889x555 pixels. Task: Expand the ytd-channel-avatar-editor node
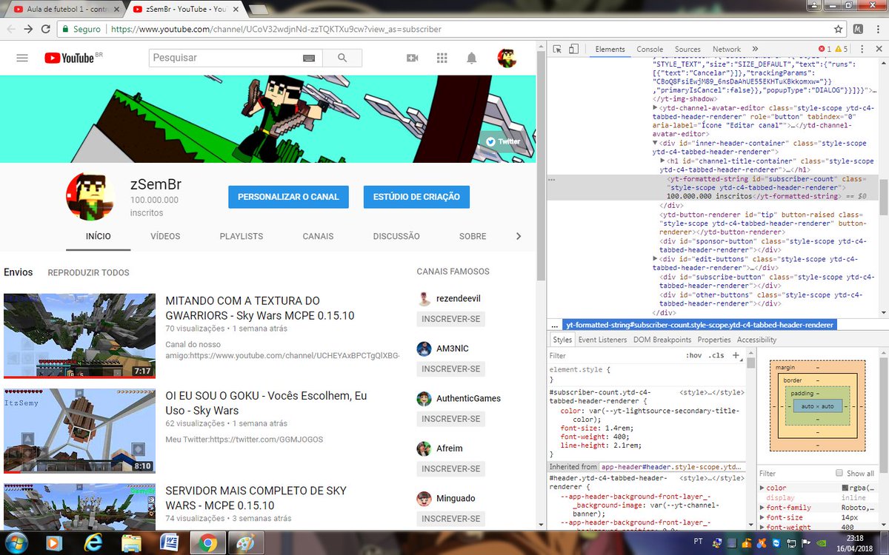pos(655,108)
